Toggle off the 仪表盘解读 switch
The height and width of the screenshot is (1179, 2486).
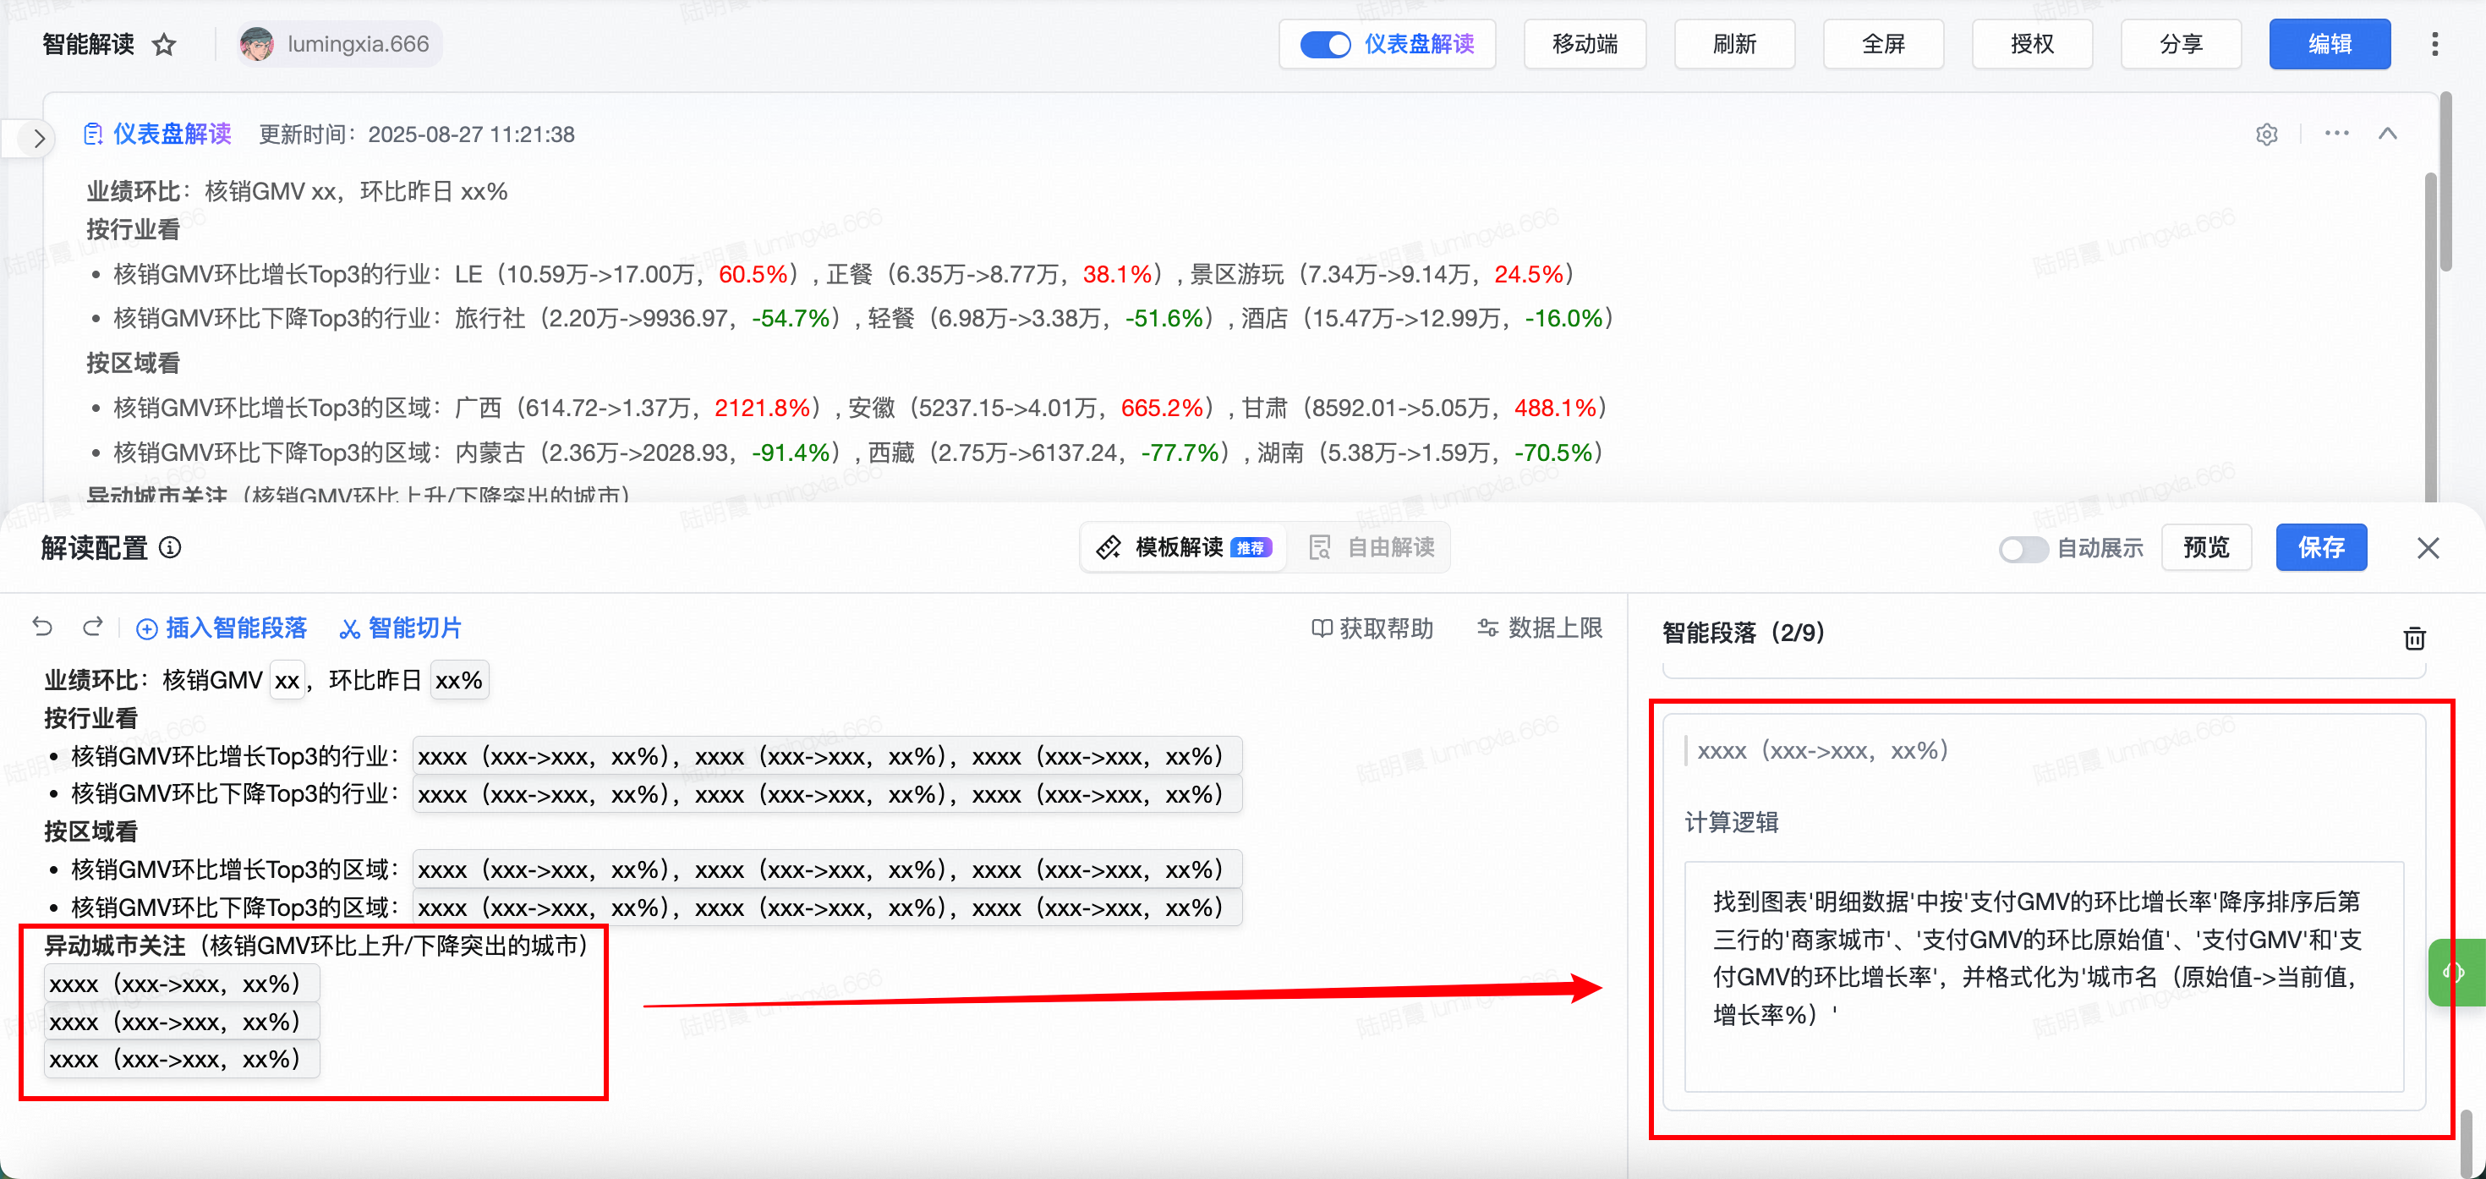(x=1324, y=45)
